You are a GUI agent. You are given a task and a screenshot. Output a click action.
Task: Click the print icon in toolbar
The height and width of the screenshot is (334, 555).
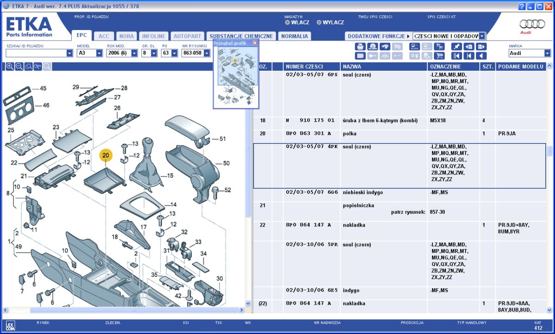(x=360, y=47)
